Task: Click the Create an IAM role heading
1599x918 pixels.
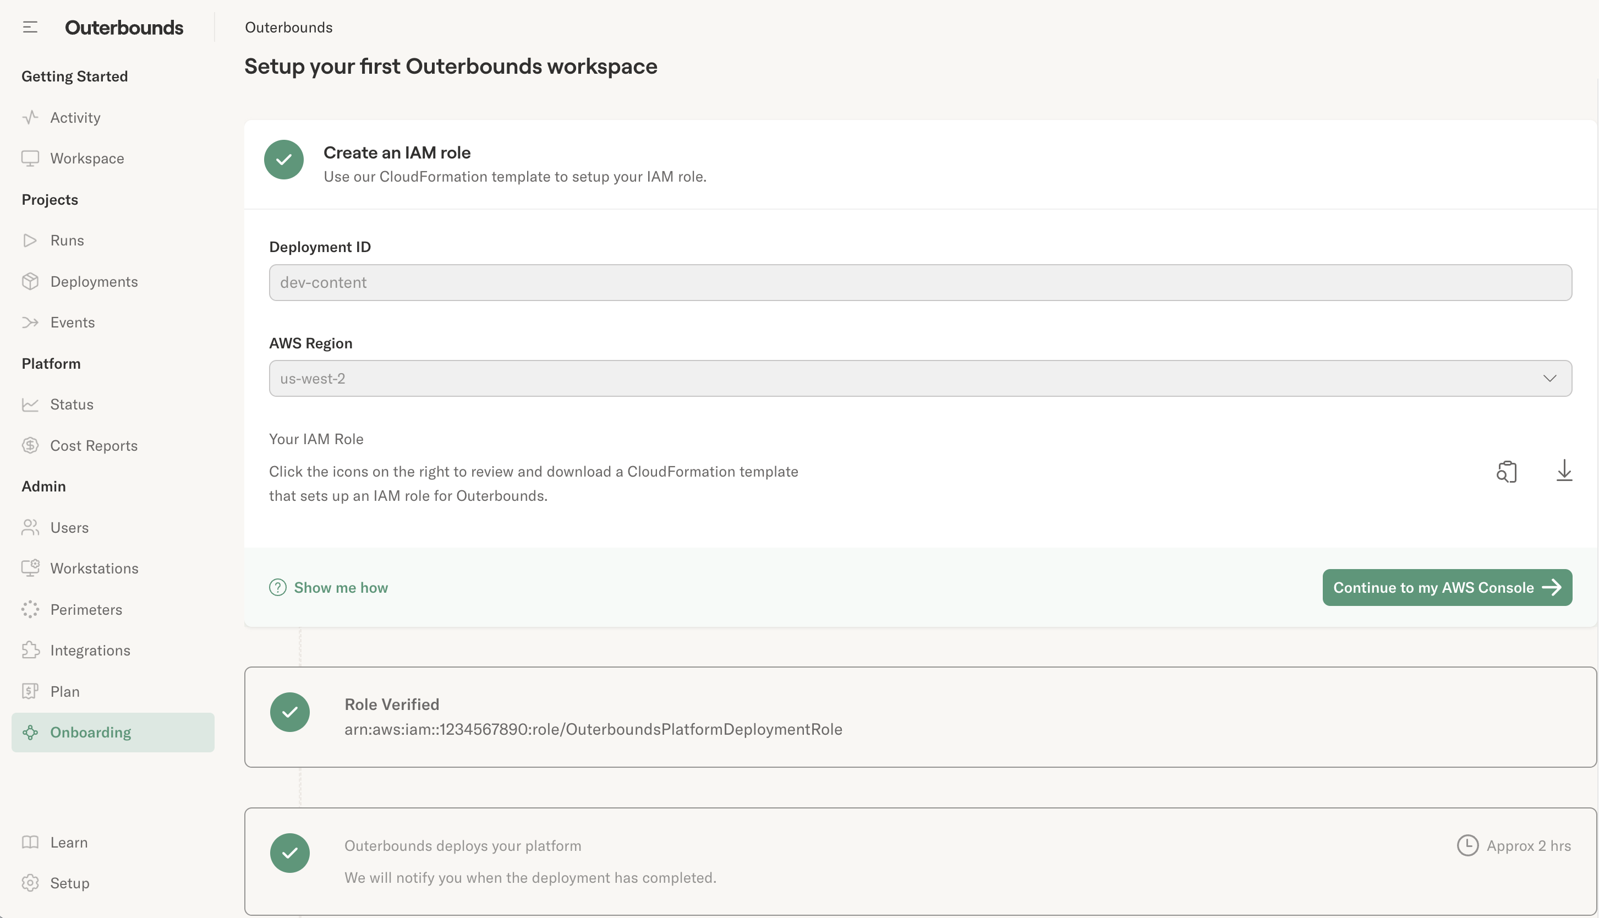Action: tap(397, 152)
